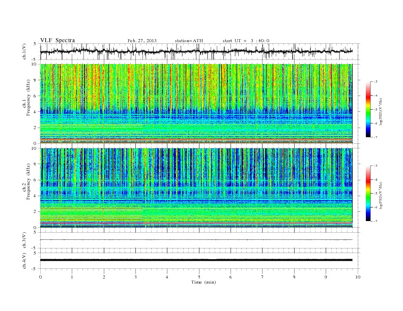The width and height of the screenshot is (403, 311).
Task: Click the "4" kHz tick of ch.2 spectrogram
Action: point(36,196)
